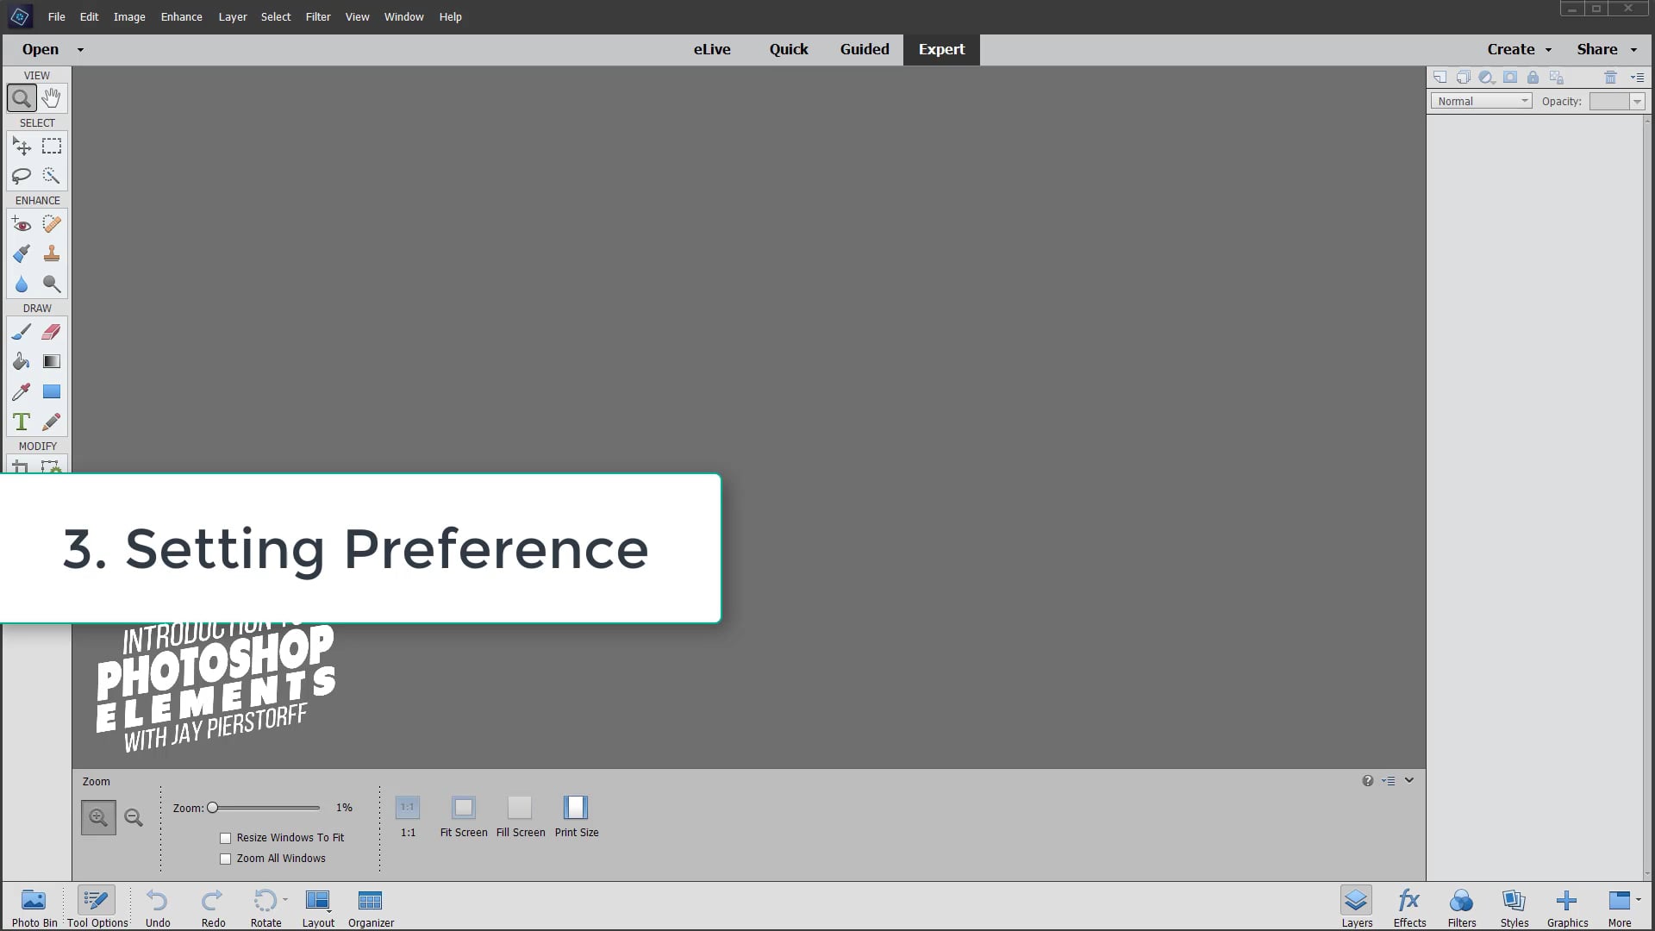Open the blend mode dropdown showing Normal
Image resolution: width=1655 pixels, height=931 pixels.
1481,101
